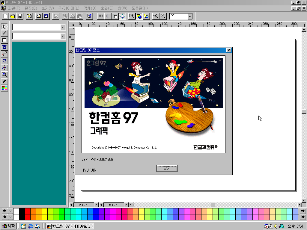Open the 객체(O) menu
307x230 pixels.
(x=90, y=8)
